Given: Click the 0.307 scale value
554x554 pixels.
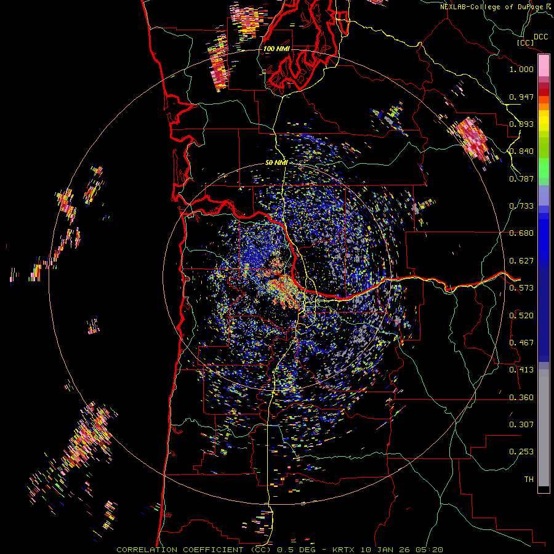Looking at the screenshot, I should 521,425.
